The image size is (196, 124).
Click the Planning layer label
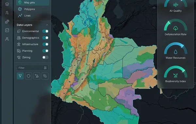(x=27, y=51)
